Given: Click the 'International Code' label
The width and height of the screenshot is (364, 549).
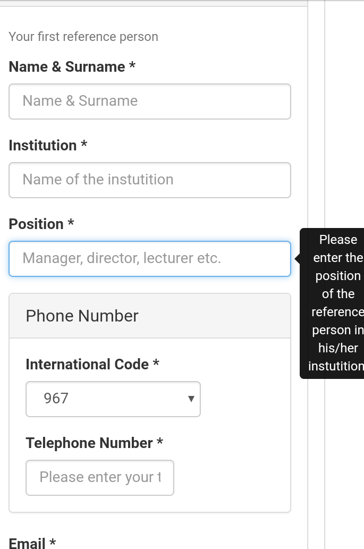Looking at the screenshot, I should coord(87,365).
